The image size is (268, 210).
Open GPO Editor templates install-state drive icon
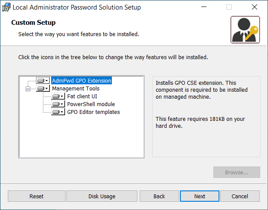(x=58, y=112)
